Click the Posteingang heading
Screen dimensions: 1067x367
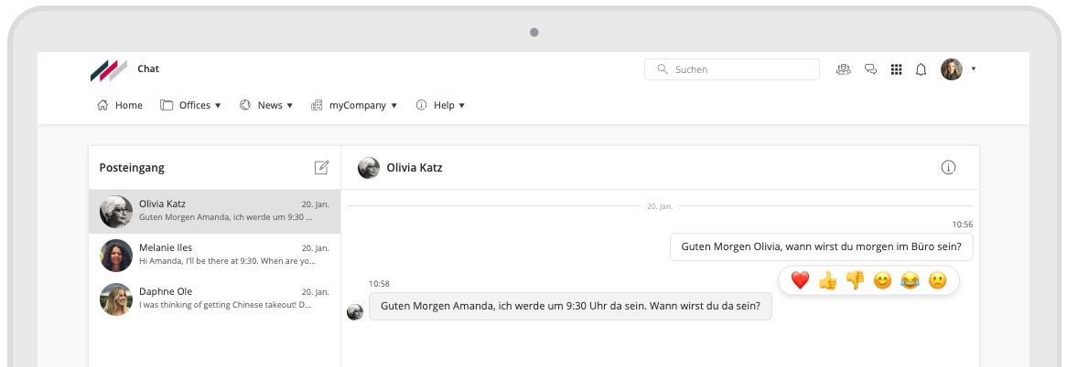[x=132, y=168]
